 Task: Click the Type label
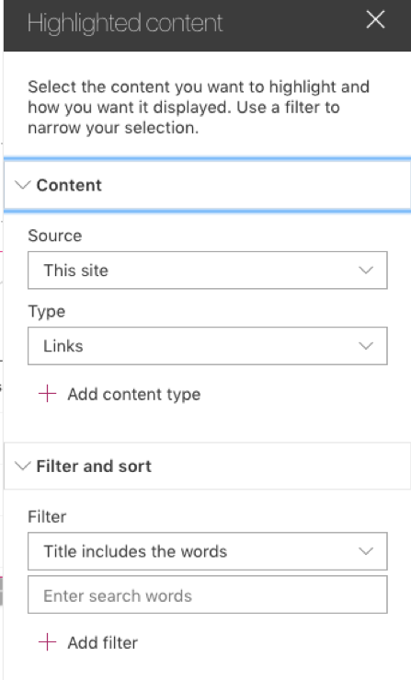(46, 312)
